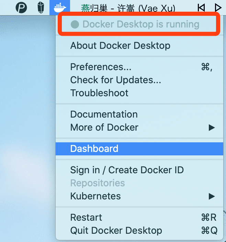Click the green running status dot

coord(75,24)
